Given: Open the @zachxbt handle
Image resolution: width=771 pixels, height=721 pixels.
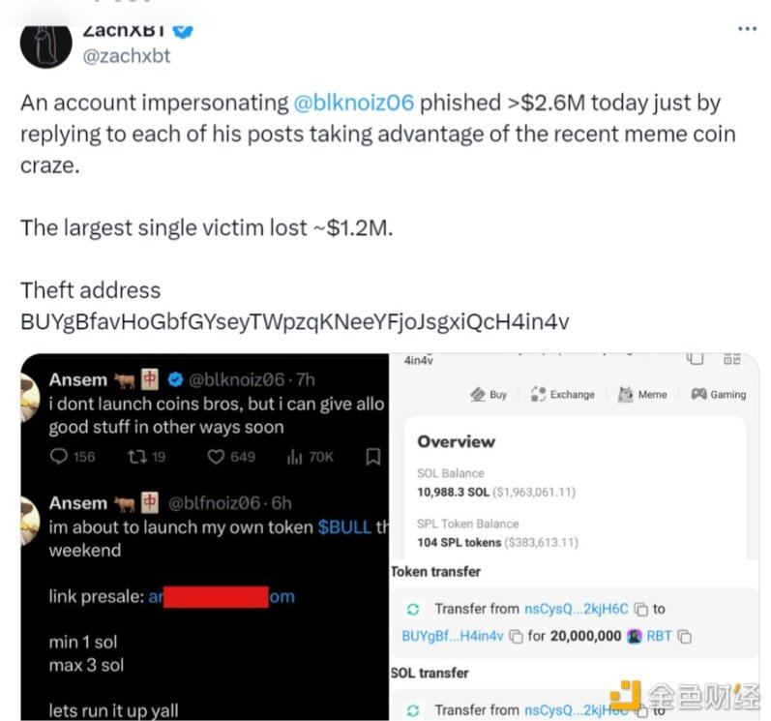Looking at the screenshot, I should click(x=127, y=56).
